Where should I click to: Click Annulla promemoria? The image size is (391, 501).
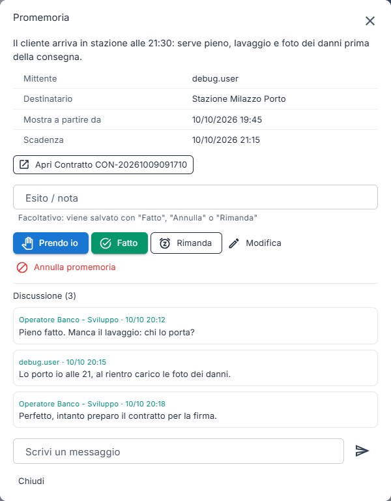[x=66, y=267]
